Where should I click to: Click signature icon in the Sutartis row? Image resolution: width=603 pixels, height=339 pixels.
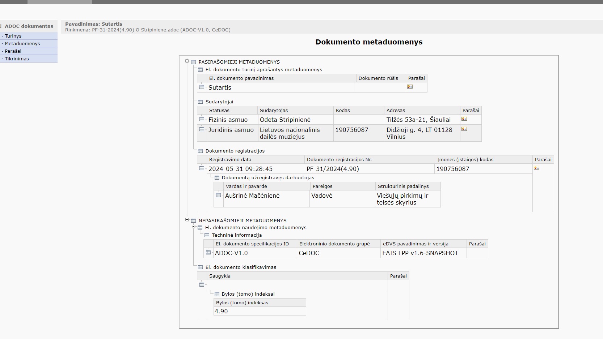[x=410, y=87]
